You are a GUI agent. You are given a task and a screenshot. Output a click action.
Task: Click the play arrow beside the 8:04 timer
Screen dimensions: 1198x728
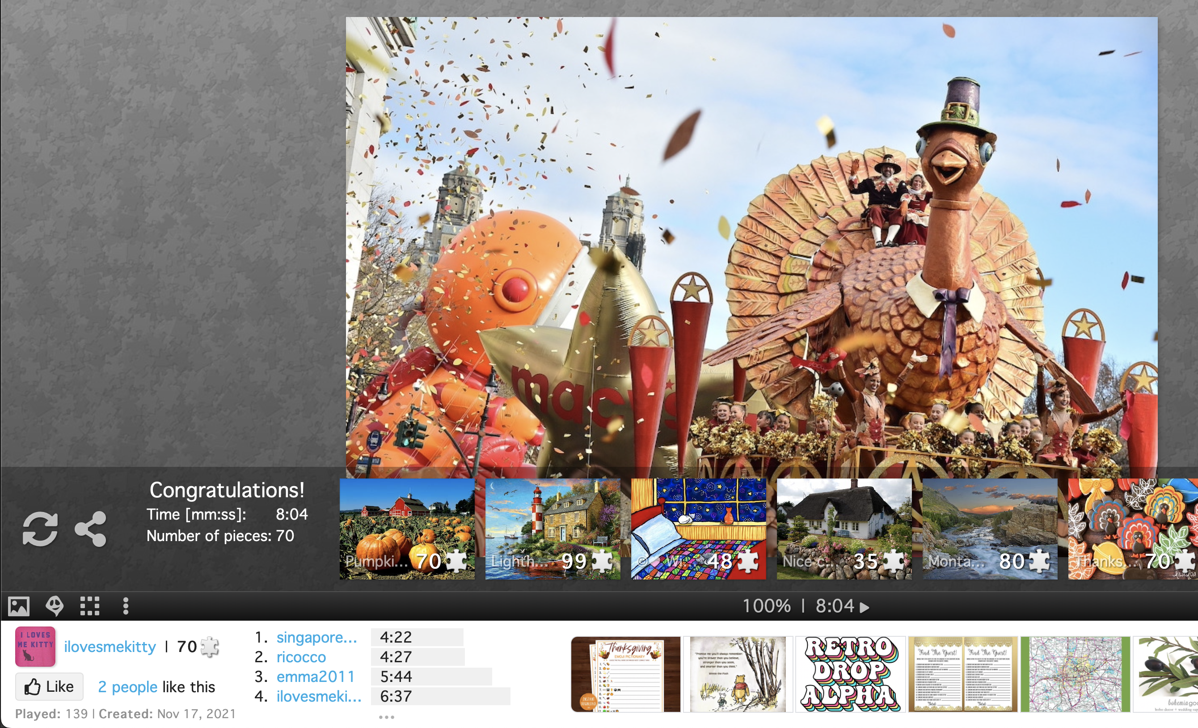coord(864,607)
